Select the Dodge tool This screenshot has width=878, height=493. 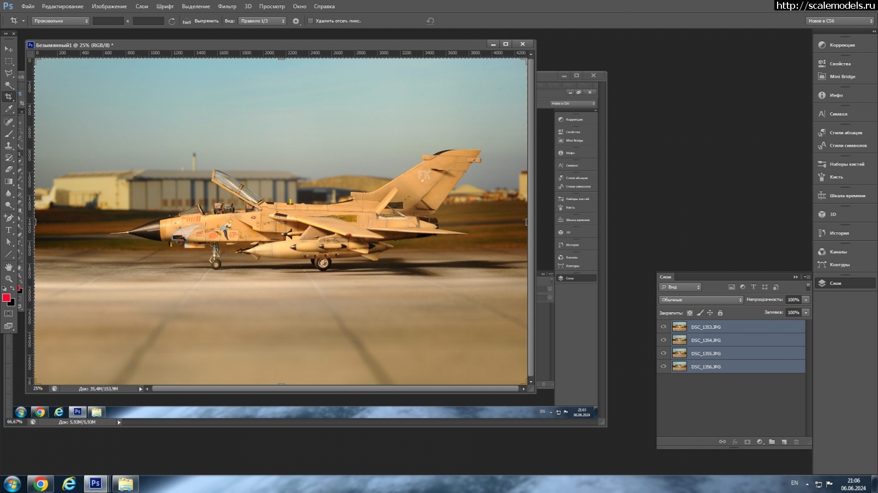(x=9, y=205)
